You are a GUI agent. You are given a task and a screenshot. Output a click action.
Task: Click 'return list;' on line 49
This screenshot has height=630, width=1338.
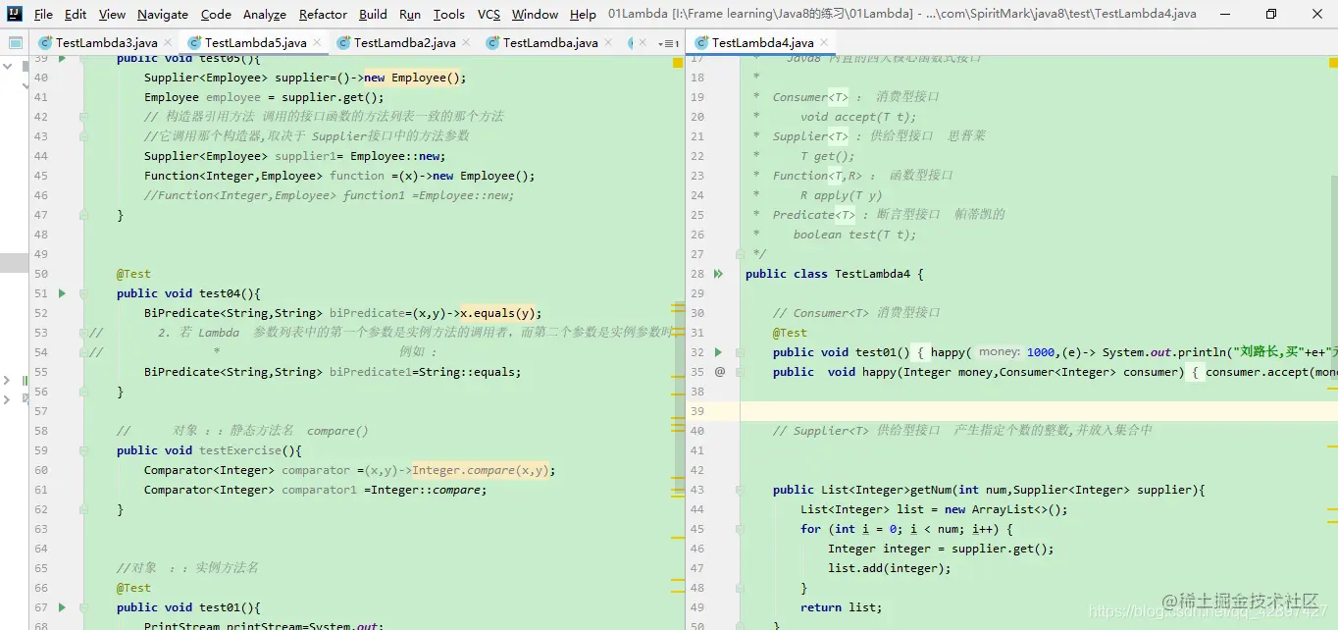coord(841,607)
